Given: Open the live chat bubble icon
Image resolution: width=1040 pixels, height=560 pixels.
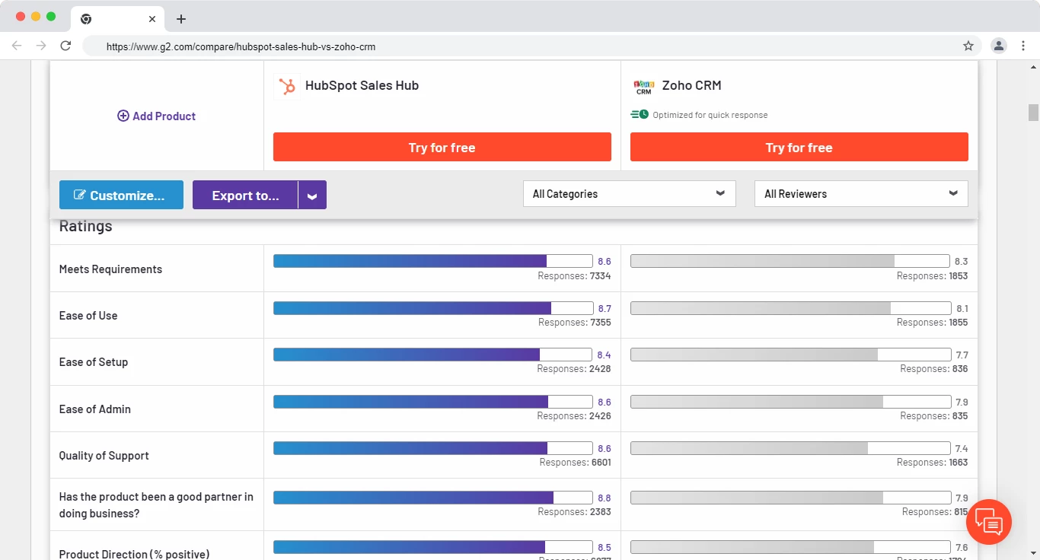Looking at the screenshot, I should (989, 522).
